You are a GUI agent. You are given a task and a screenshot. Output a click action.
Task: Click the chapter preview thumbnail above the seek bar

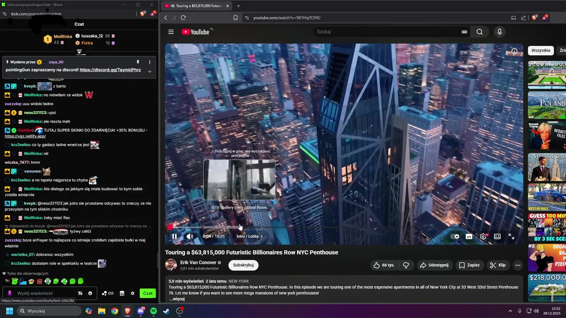tap(239, 180)
